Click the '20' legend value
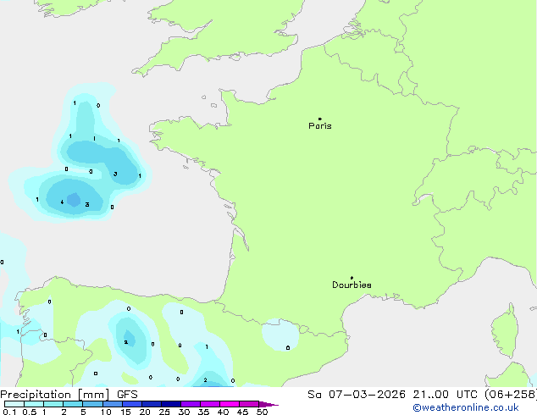 click(145, 412)
